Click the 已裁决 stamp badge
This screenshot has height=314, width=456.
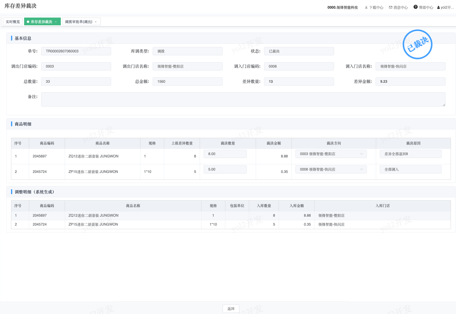(417, 44)
